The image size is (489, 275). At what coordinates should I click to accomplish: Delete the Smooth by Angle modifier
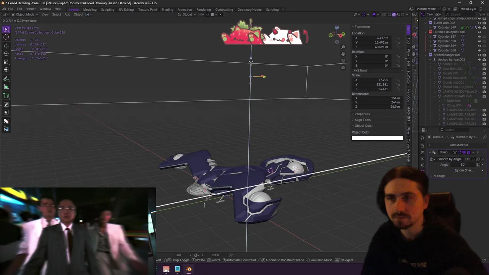tap(478, 152)
